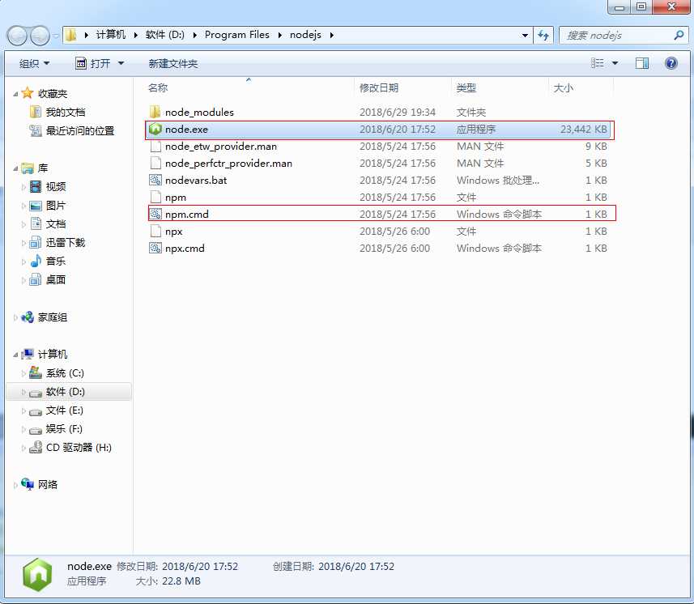Open the address bar history dropdown
The width and height of the screenshot is (694, 604).
(x=525, y=35)
